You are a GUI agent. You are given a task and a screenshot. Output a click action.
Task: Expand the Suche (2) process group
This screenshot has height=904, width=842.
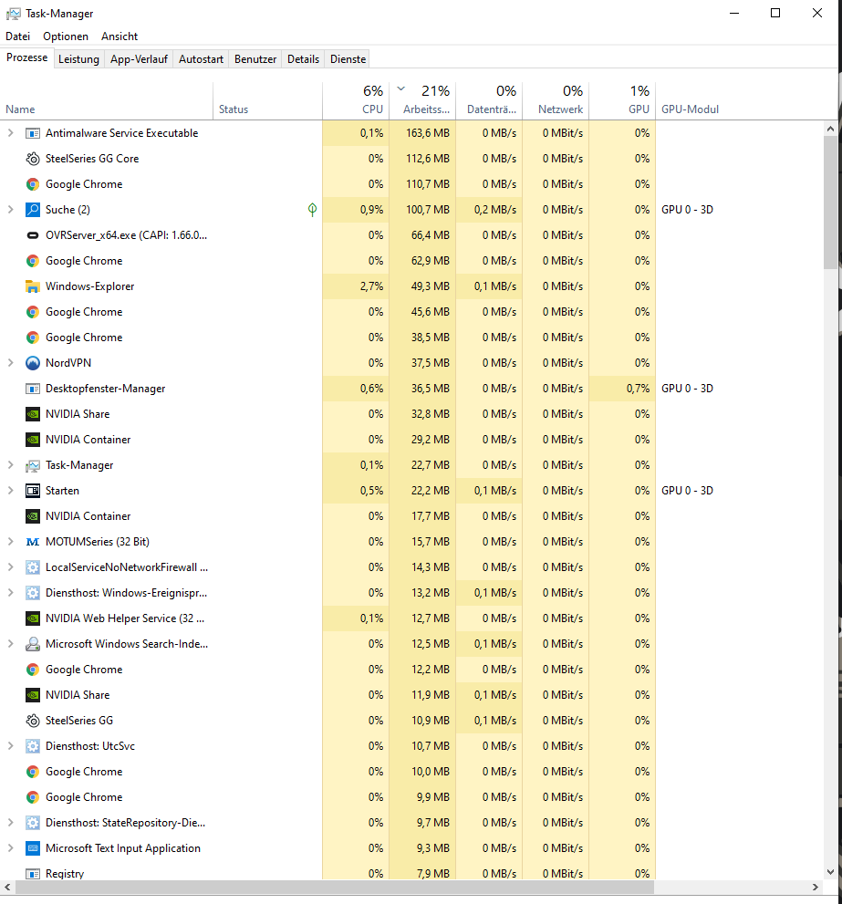10,210
